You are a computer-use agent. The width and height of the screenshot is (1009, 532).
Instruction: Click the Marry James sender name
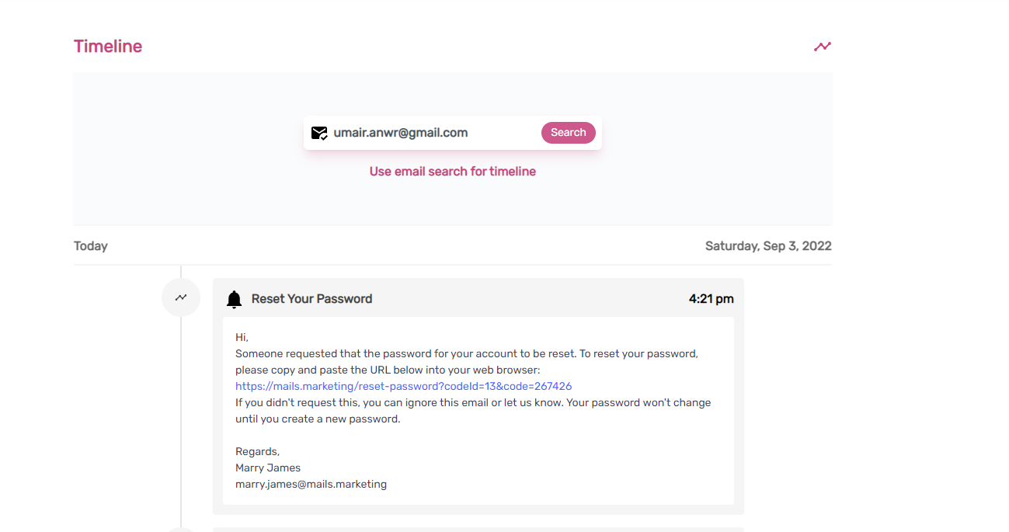[x=268, y=468]
